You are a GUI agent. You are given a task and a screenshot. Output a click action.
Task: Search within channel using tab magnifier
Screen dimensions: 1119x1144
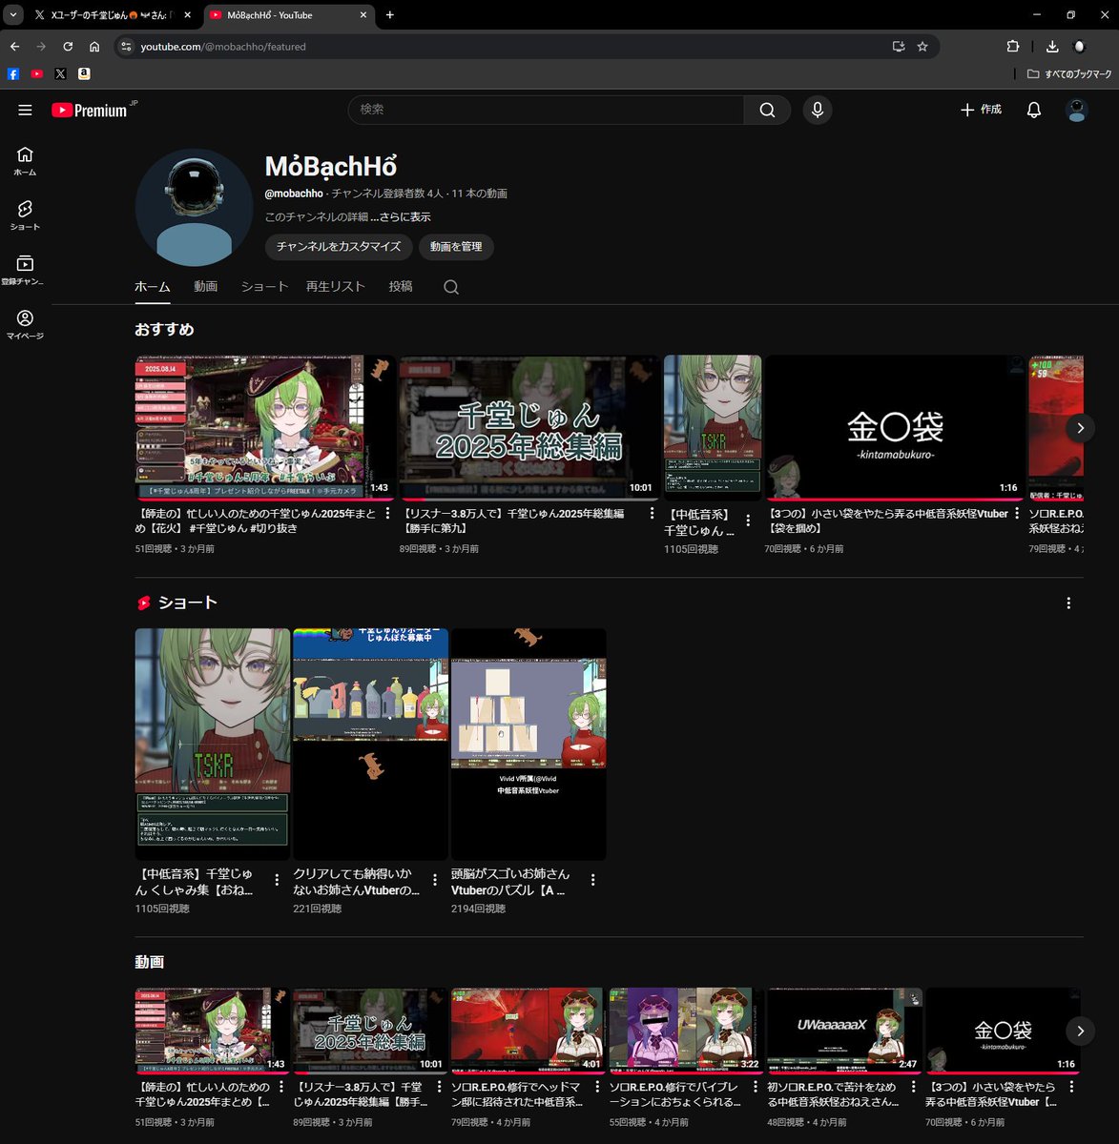[x=451, y=287]
